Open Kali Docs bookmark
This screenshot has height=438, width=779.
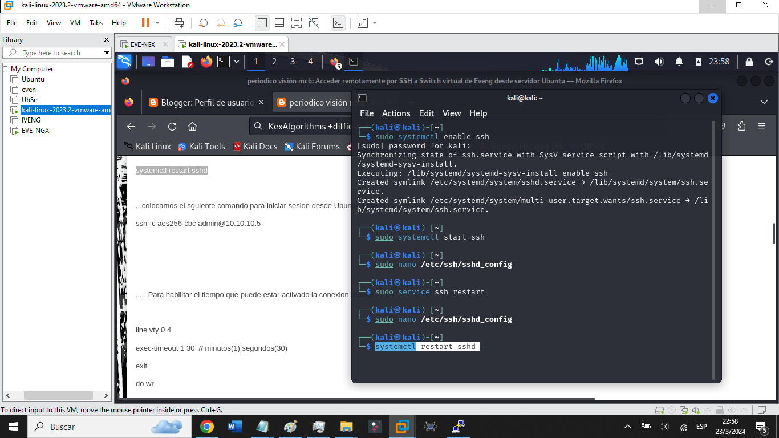(255, 147)
